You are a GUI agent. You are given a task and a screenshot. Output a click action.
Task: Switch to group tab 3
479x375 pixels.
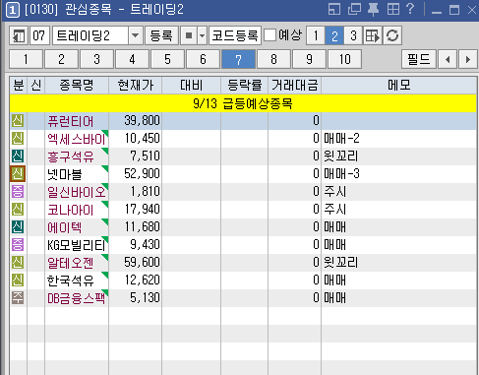click(96, 59)
